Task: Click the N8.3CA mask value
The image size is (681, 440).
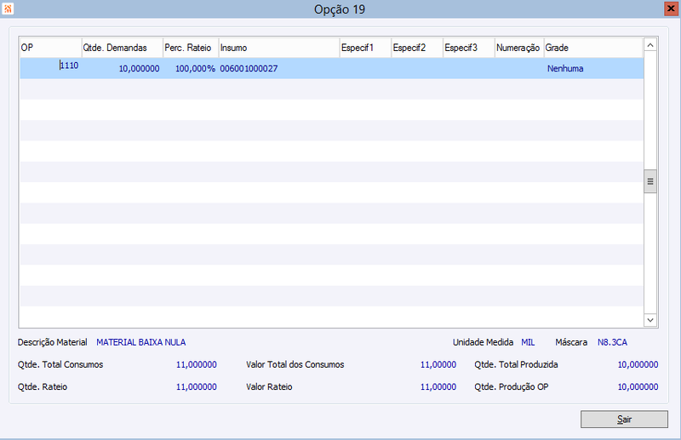Action: pyautogui.click(x=612, y=342)
